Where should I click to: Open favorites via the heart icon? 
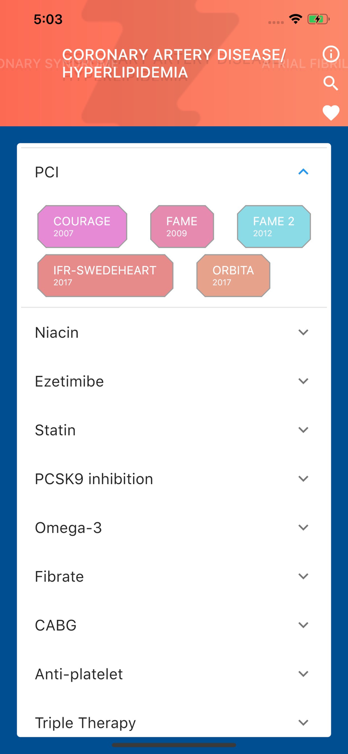tap(331, 113)
